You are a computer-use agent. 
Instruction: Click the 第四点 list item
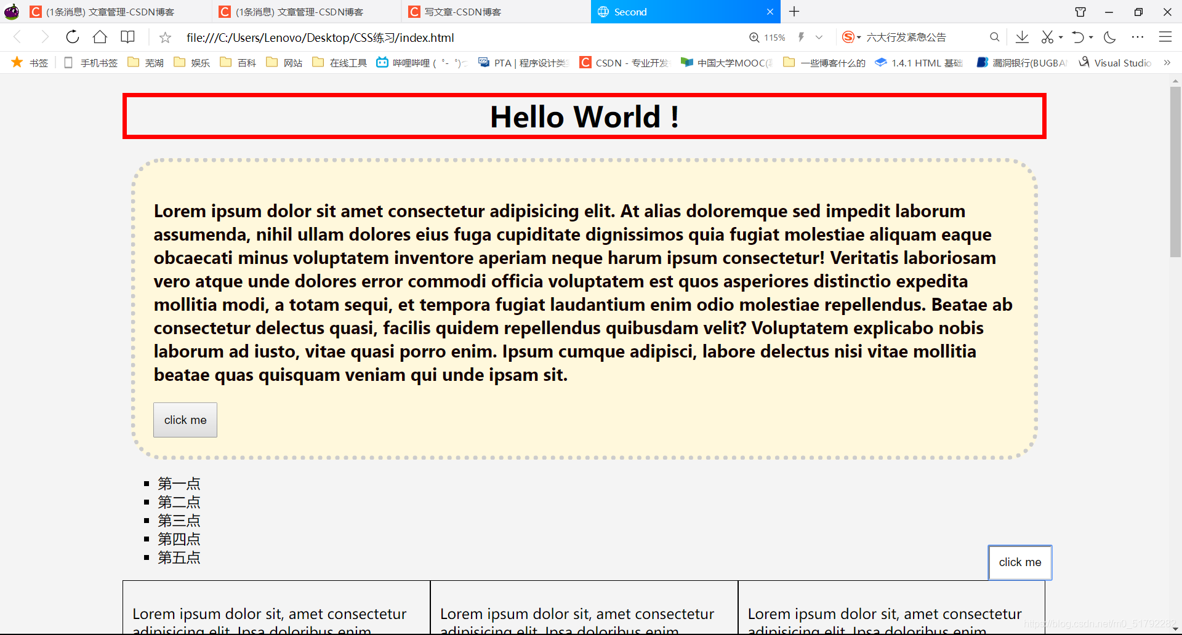point(179,539)
